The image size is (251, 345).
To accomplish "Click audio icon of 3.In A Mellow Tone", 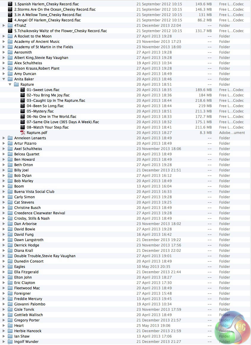I will click(10, 15).
